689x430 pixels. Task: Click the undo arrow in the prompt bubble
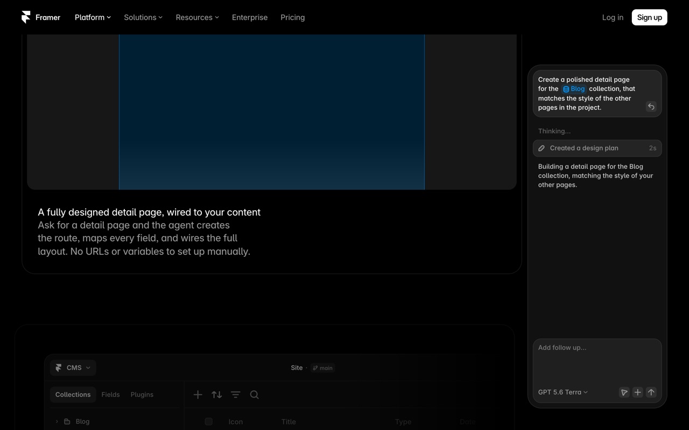[x=651, y=106]
